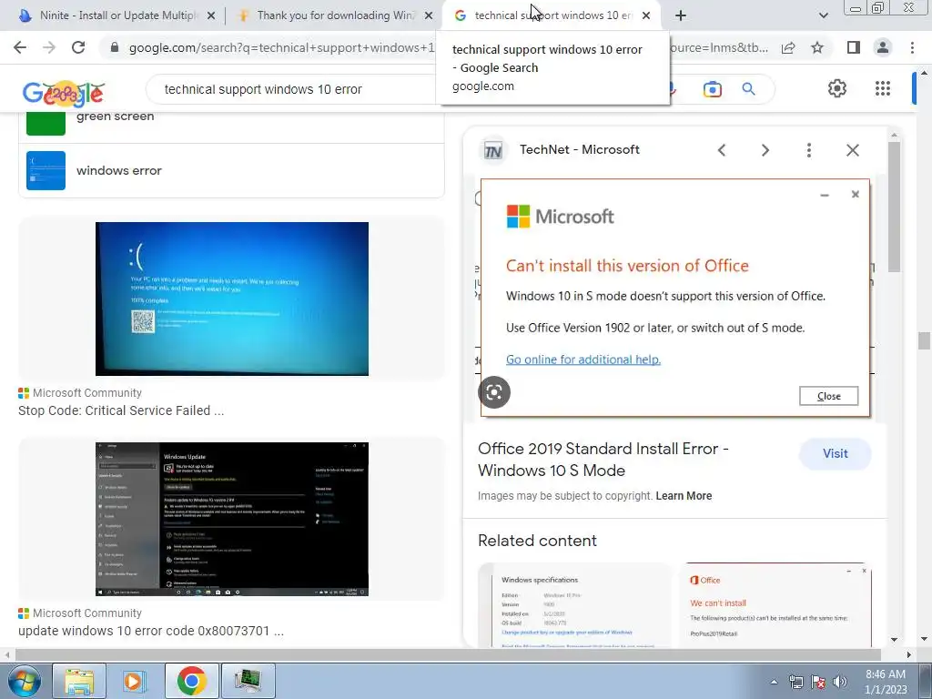Viewport: 932px width, 699px height.
Task: Open preview panel more options menu
Action: (x=809, y=150)
